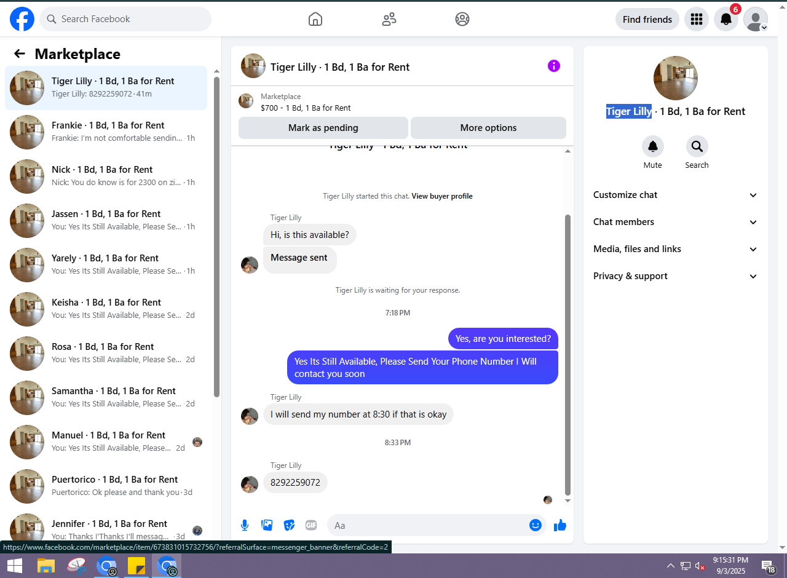The image size is (787, 578).
Task: Open the Windows notification center
Action: point(768,566)
